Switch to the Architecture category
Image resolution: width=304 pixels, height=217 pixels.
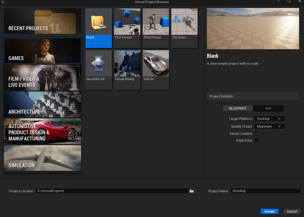[x=43, y=104]
